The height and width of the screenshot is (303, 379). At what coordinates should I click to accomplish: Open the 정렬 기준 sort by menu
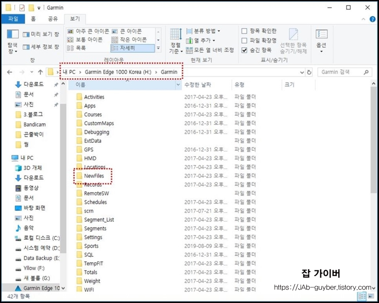click(x=176, y=41)
